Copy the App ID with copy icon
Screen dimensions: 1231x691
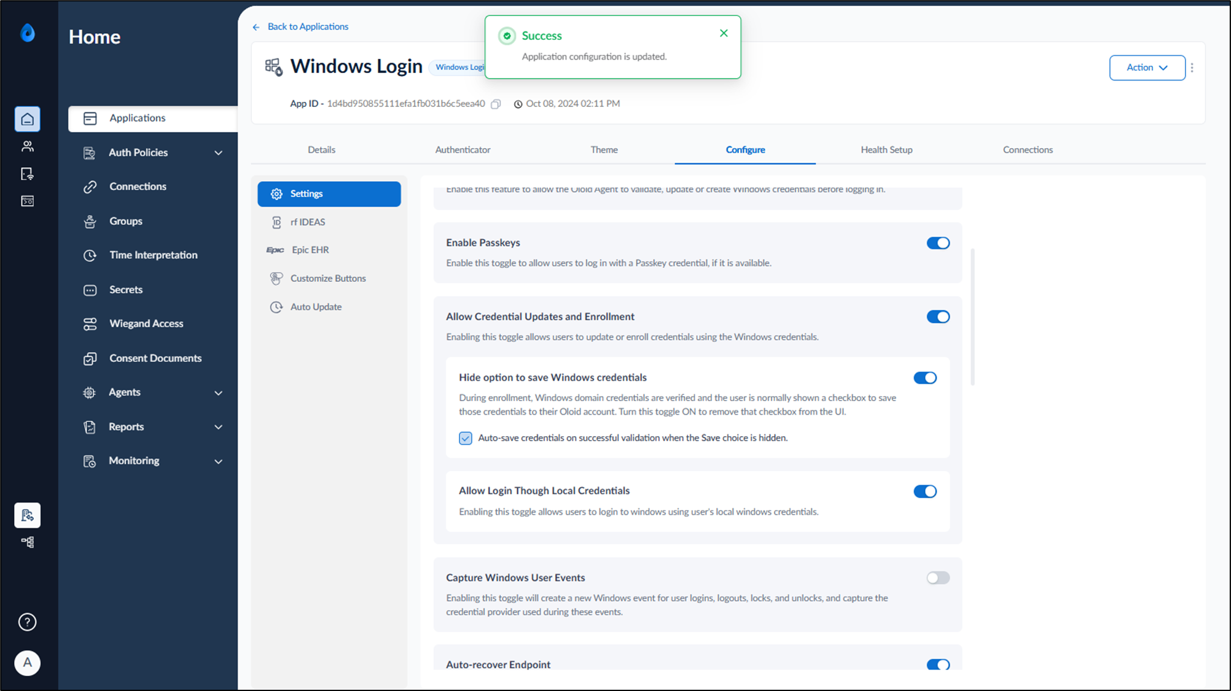(x=496, y=104)
